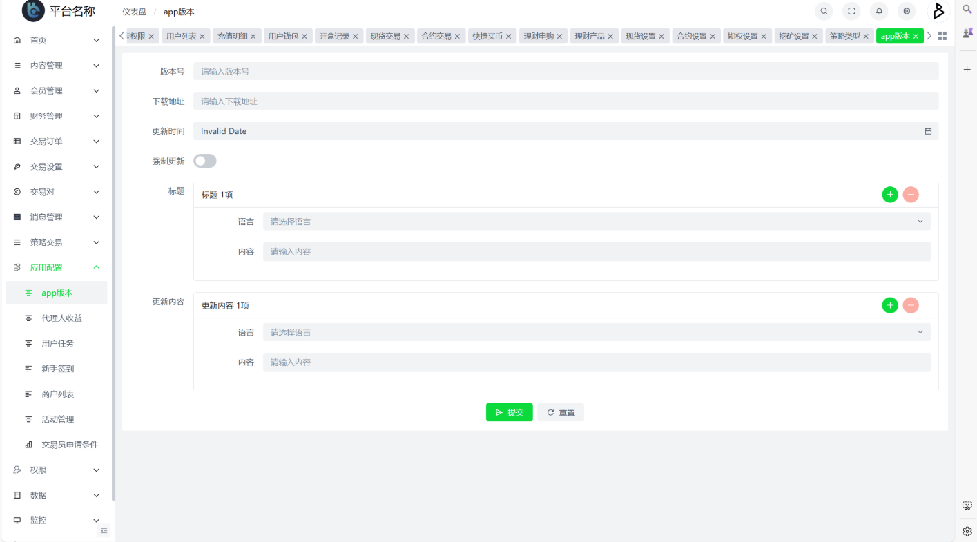This screenshot has height=542, width=977.
Task: Click the green plus in 标题 section
Action: coord(890,195)
